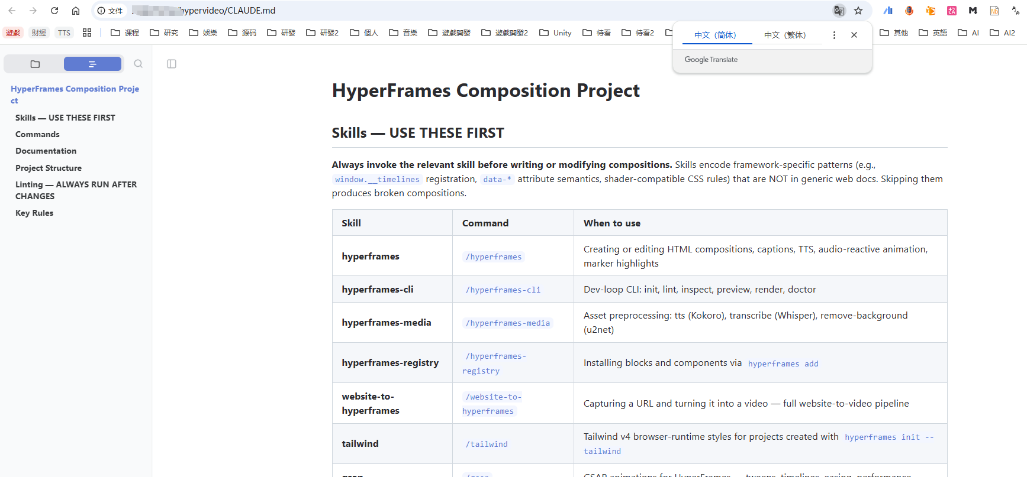Open the 研發 bookmark folder
The height and width of the screenshot is (477, 1027).
click(x=281, y=33)
